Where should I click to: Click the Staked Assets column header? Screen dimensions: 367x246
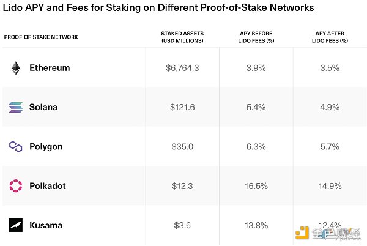click(x=182, y=37)
